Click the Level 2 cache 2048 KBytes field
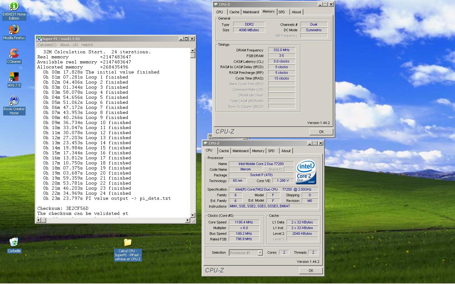This screenshot has height=284, width=455. pos(302,234)
